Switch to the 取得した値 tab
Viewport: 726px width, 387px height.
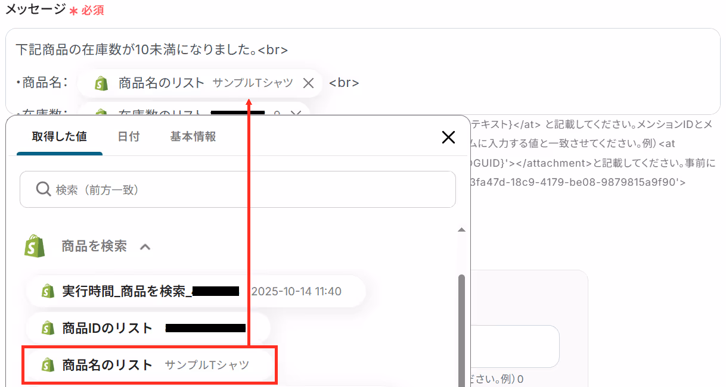click(x=60, y=136)
